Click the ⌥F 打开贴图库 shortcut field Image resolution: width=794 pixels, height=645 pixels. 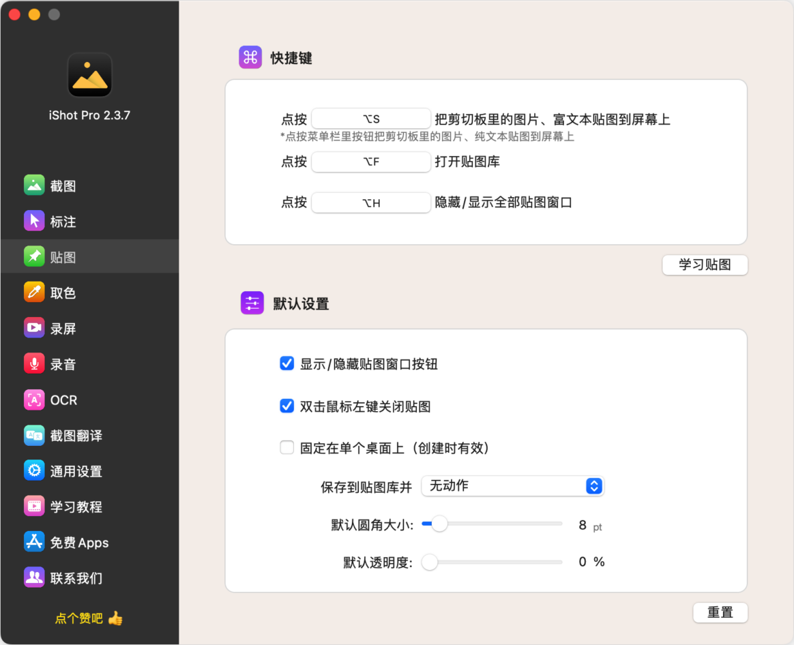pos(370,162)
